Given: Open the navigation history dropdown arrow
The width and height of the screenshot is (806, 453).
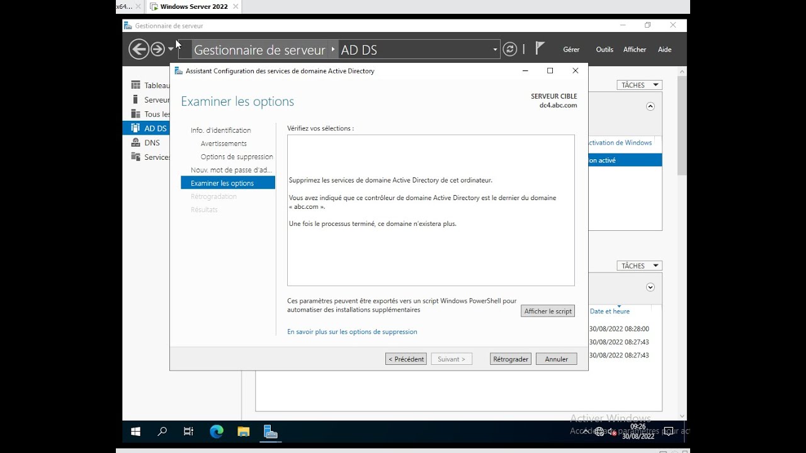Looking at the screenshot, I should [x=171, y=49].
